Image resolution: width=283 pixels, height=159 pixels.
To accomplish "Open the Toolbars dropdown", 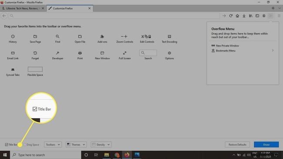I will click(x=53, y=145).
